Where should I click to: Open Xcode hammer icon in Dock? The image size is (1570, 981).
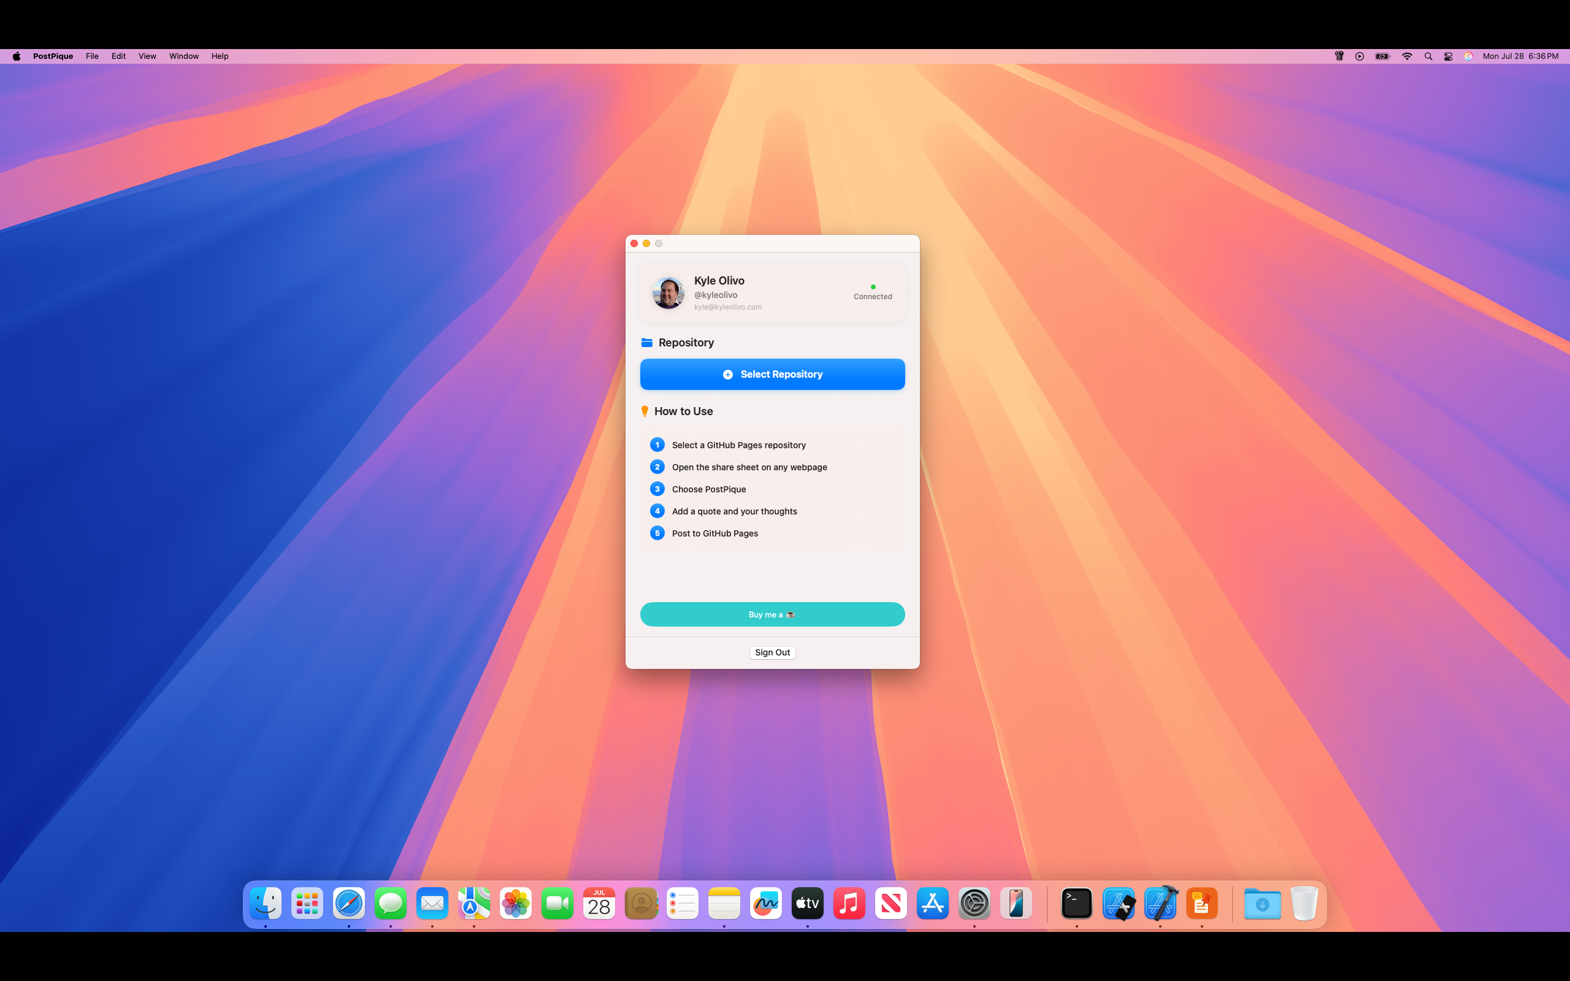click(x=1160, y=903)
